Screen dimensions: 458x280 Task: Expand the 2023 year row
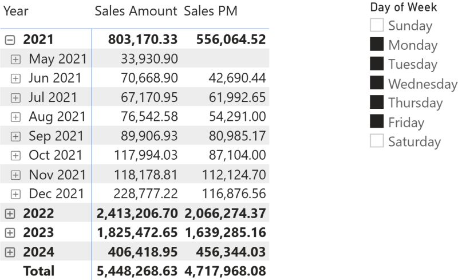click(9, 232)
